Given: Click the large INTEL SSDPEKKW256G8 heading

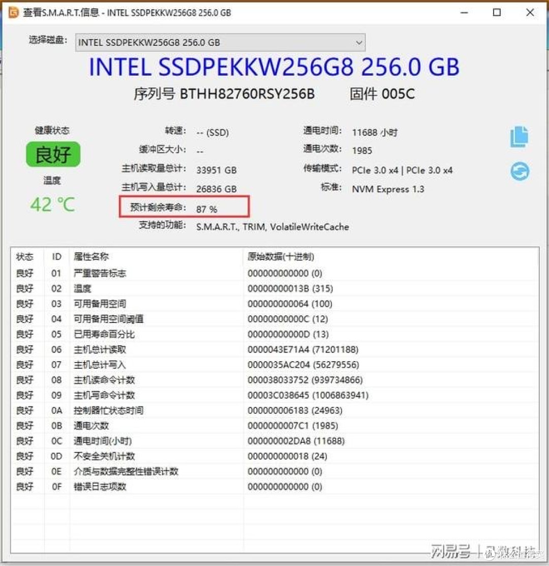Looking at the screenshot, I should [x=274, y=67].
